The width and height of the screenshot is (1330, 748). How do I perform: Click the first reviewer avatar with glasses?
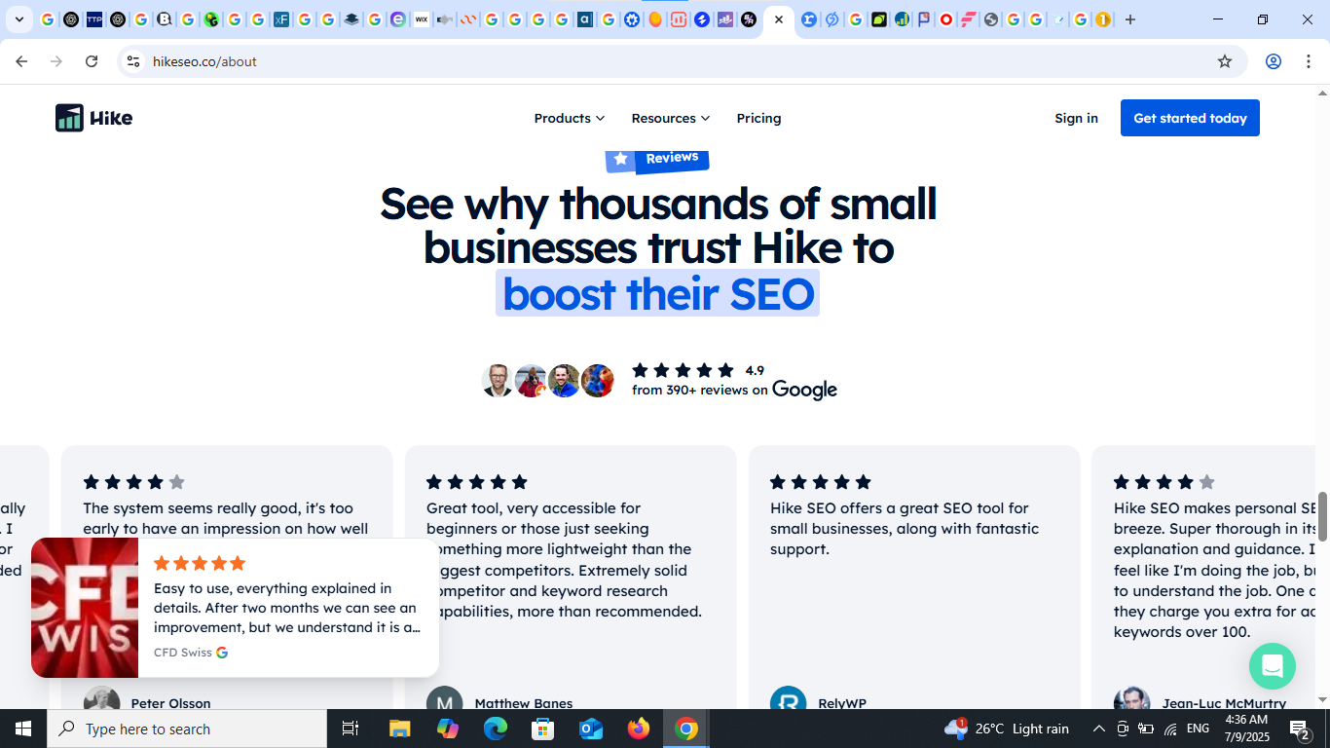(498, 381)
